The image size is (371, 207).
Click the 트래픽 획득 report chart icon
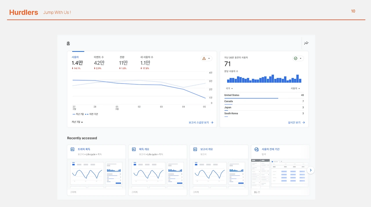pyautogui.click(x=72, y=149)
